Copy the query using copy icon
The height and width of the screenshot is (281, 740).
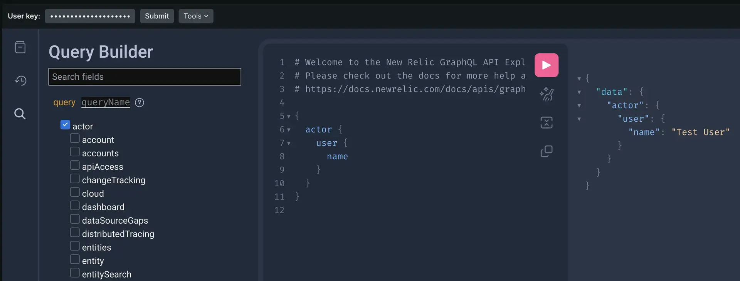pyautogui.click(x=546, y=151)
